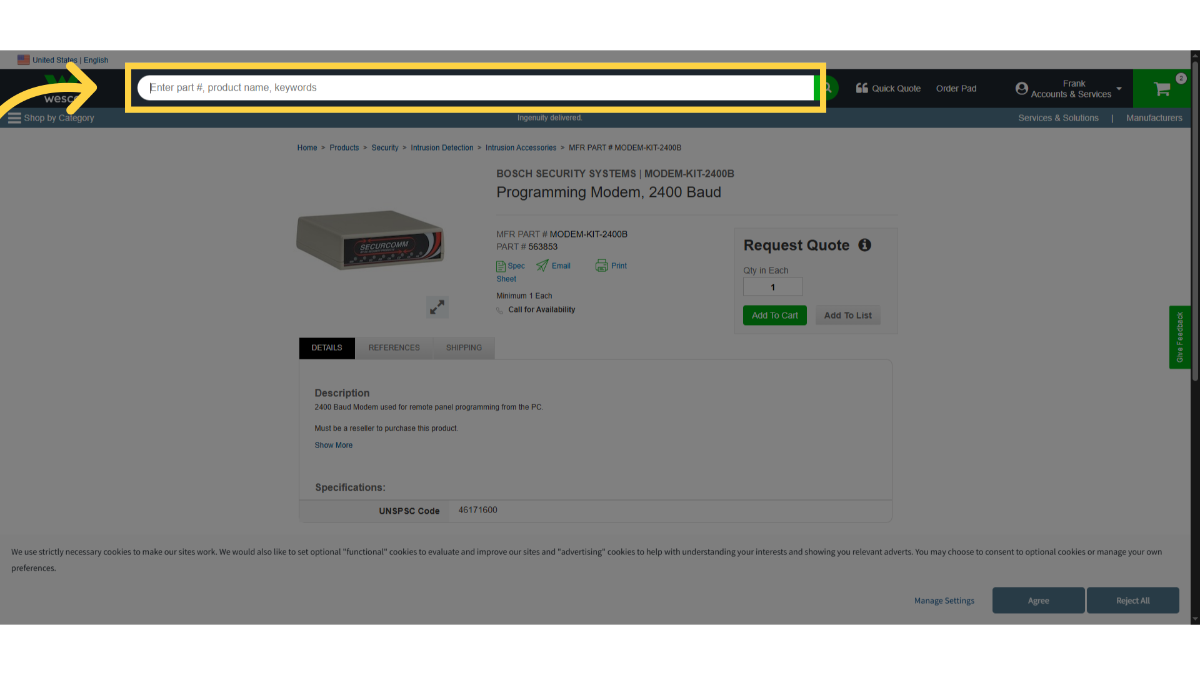Click Reject All cookies button
Screen dimensions: 1200x675
(1132, 600)
